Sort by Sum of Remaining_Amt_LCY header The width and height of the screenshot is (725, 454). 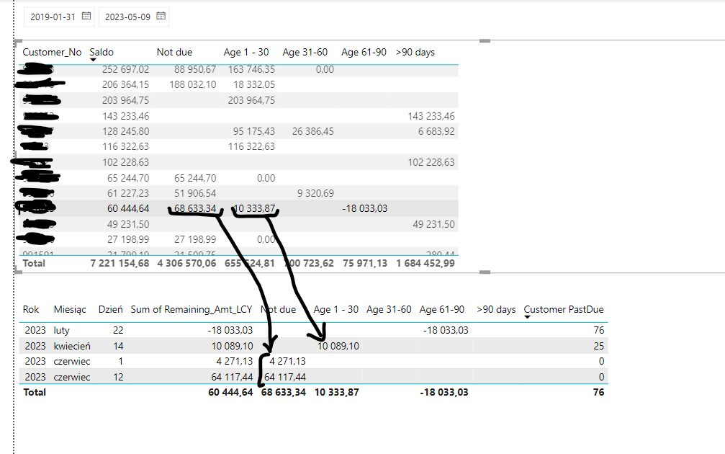[192, 309]
